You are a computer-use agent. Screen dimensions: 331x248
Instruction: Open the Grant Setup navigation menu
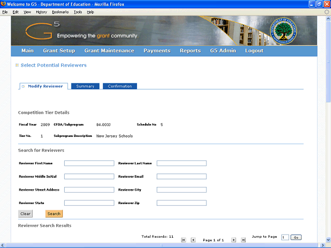[59, 51]
